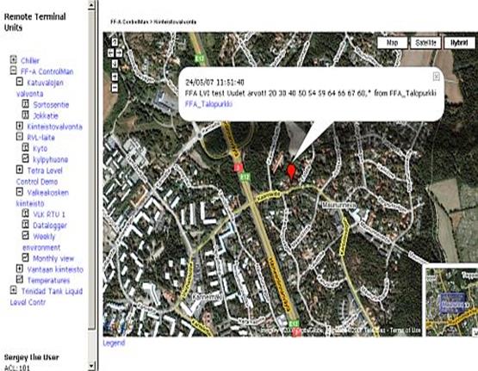Collapse the Valkeakosken kiinteisto node
Viewport: 478px width, 371px height.
point(20,192)
